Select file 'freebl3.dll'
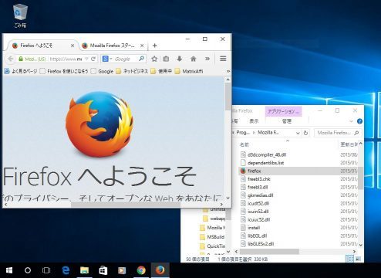The width and height of the screenshot is (381, 278). [x=258, y=187]
